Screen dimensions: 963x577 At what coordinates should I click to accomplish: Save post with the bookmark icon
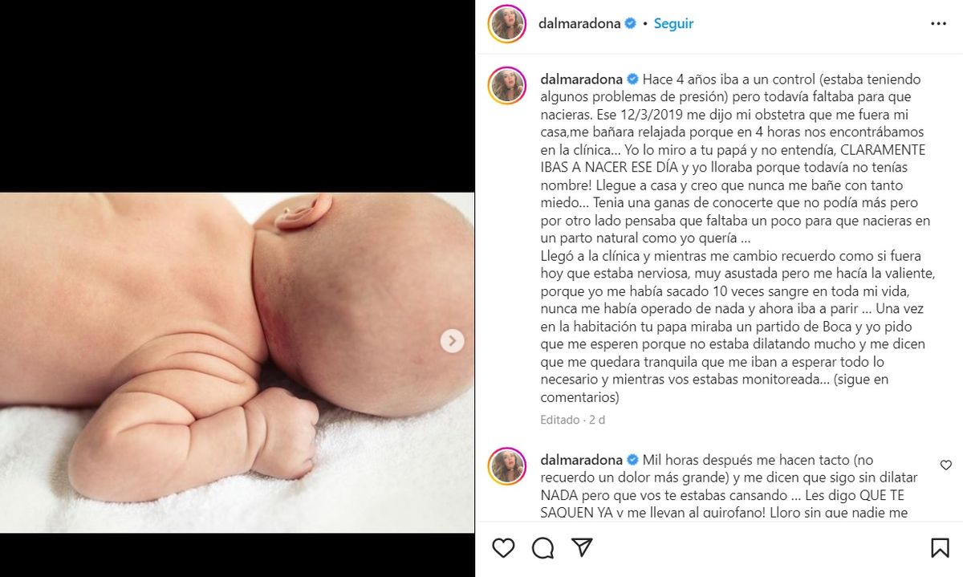coord(940,548)
